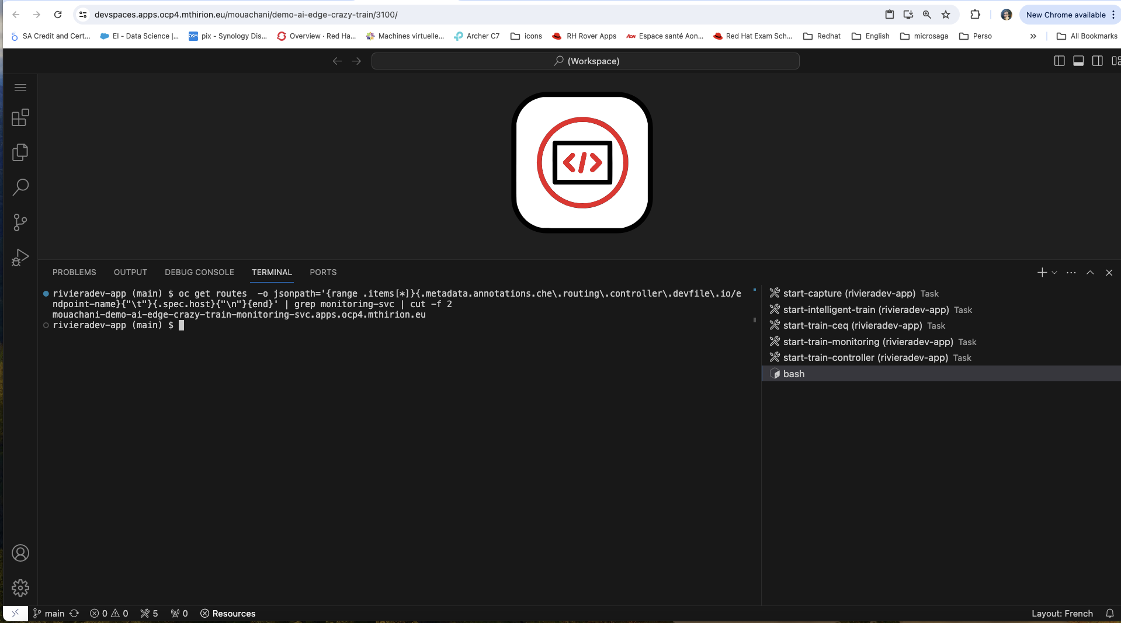This screenshot has width=1121, height=623.
Task: Open the terminal panel more actions menu
Action: 1071,273
